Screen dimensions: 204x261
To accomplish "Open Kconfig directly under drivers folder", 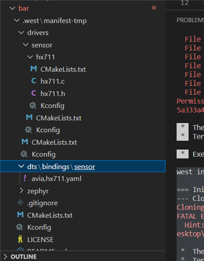I will pos(44,154).
